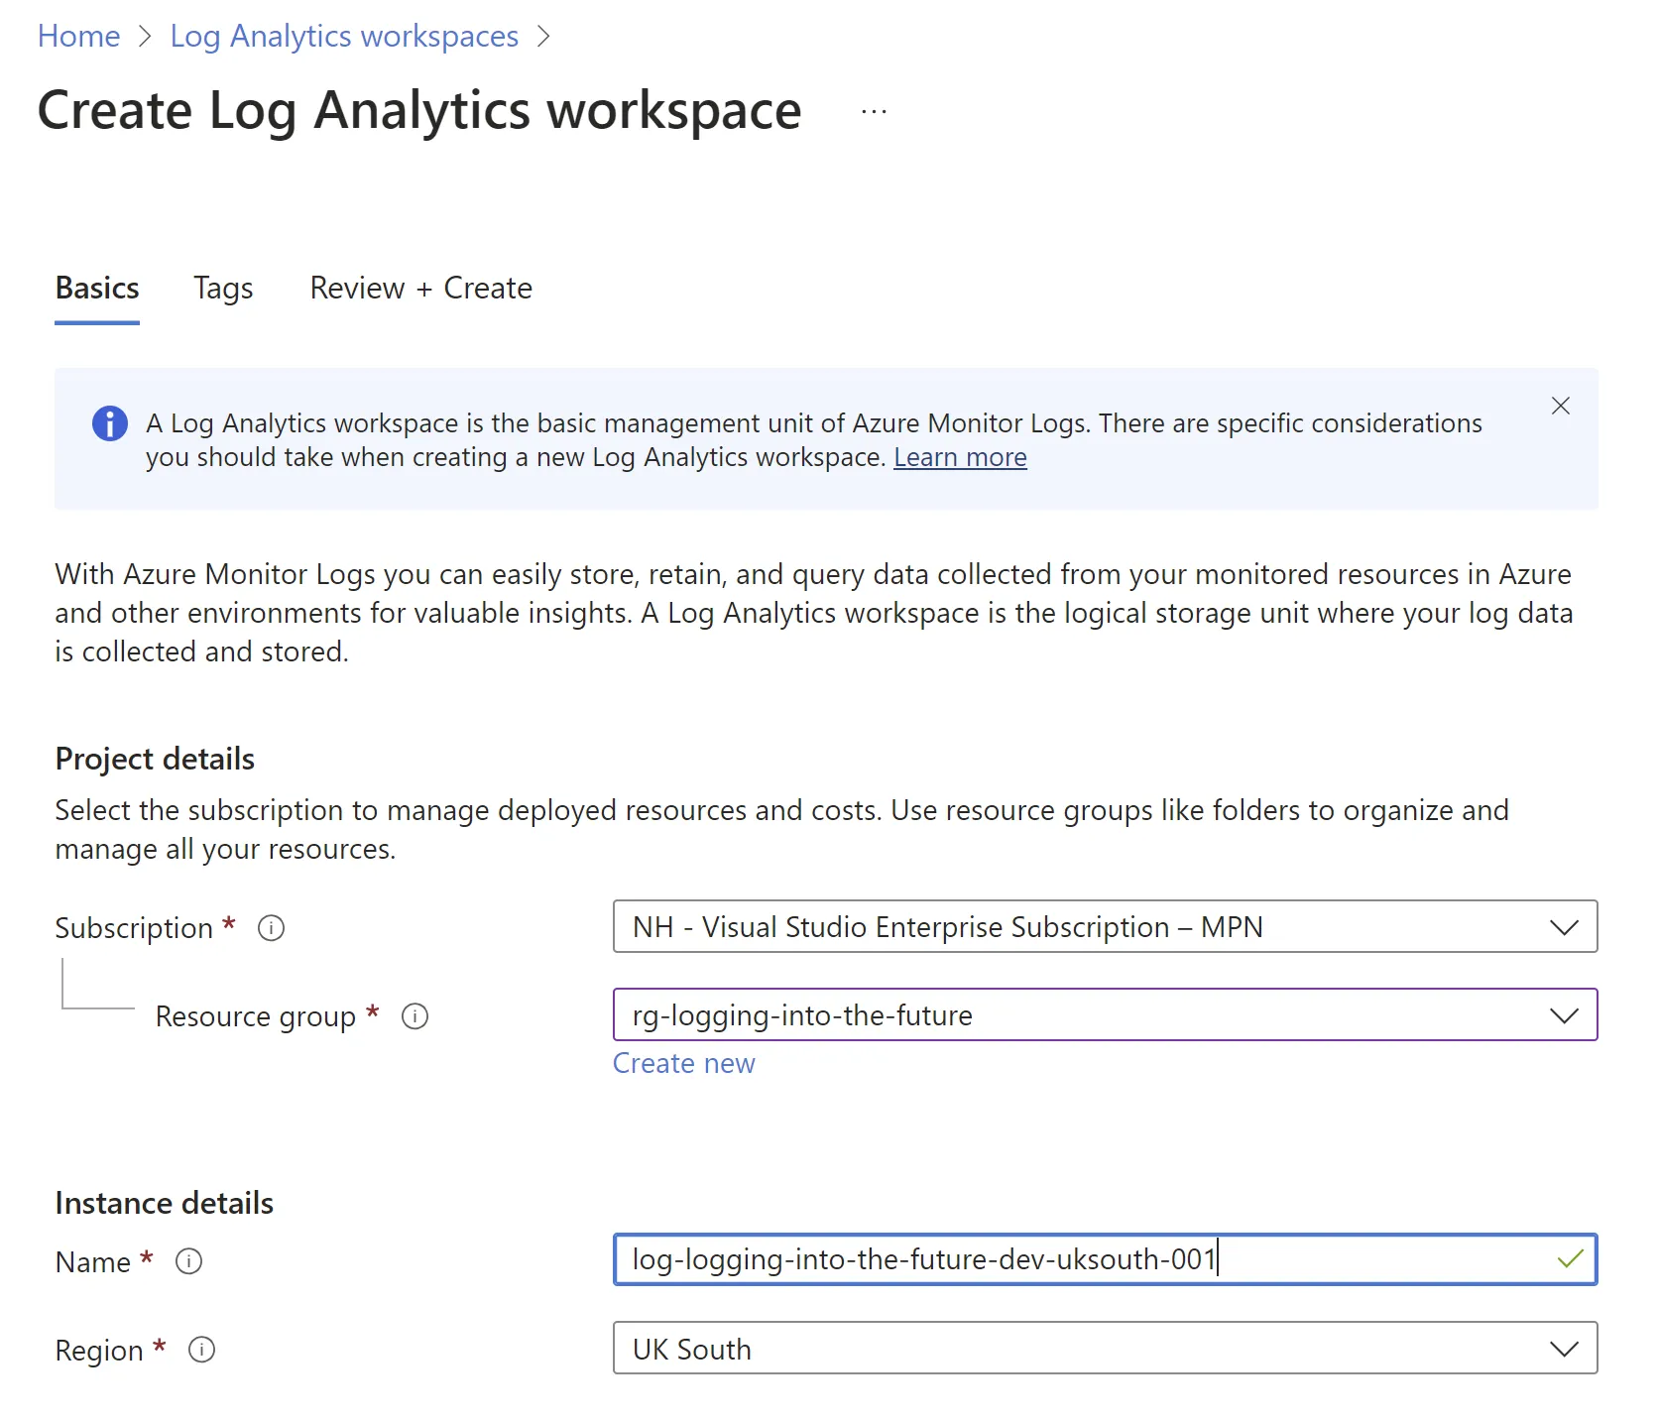The width and height of the screenshot is (1658, 1421).
Task: Click the Project details heading
Action: coord(155,759)
